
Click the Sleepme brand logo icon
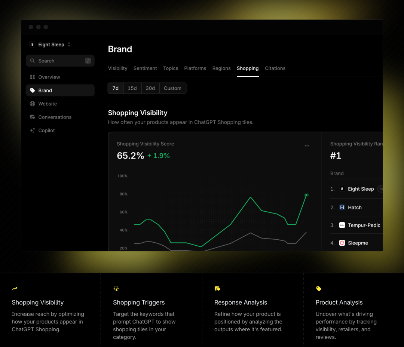tap(342, 243)
